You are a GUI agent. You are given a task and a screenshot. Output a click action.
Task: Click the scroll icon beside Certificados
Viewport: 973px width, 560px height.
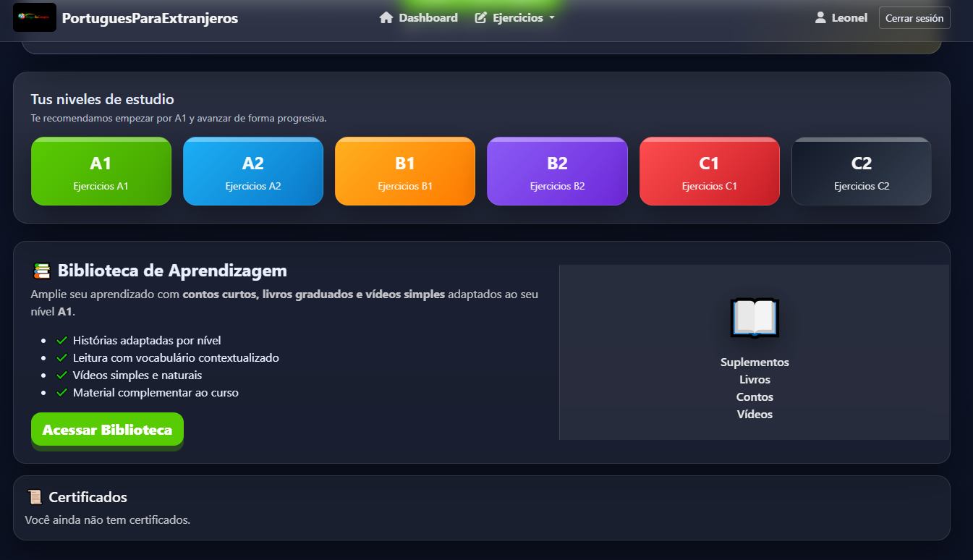(34, 497)
